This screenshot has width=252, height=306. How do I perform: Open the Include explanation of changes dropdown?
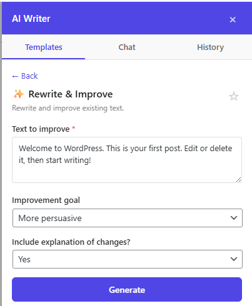click(128, 259)
